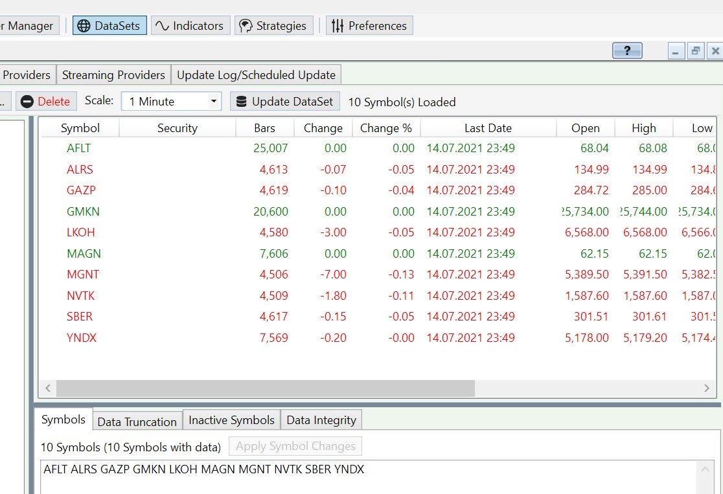Sort by the Change % column header

[385, 128]
